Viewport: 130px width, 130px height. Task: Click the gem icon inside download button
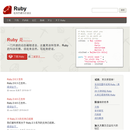pos(10,57)
